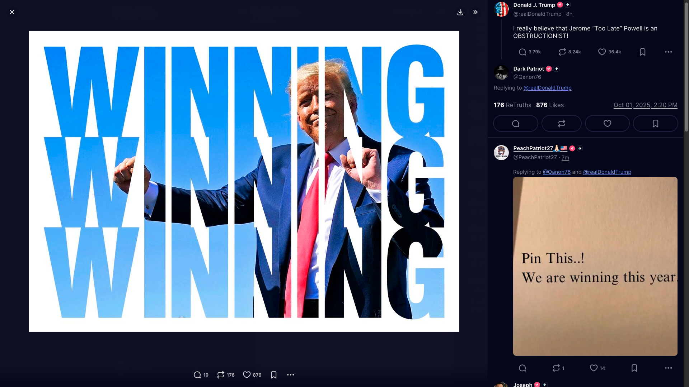Close the image viewer
689x387 pixels.
(x=12, y=12)
